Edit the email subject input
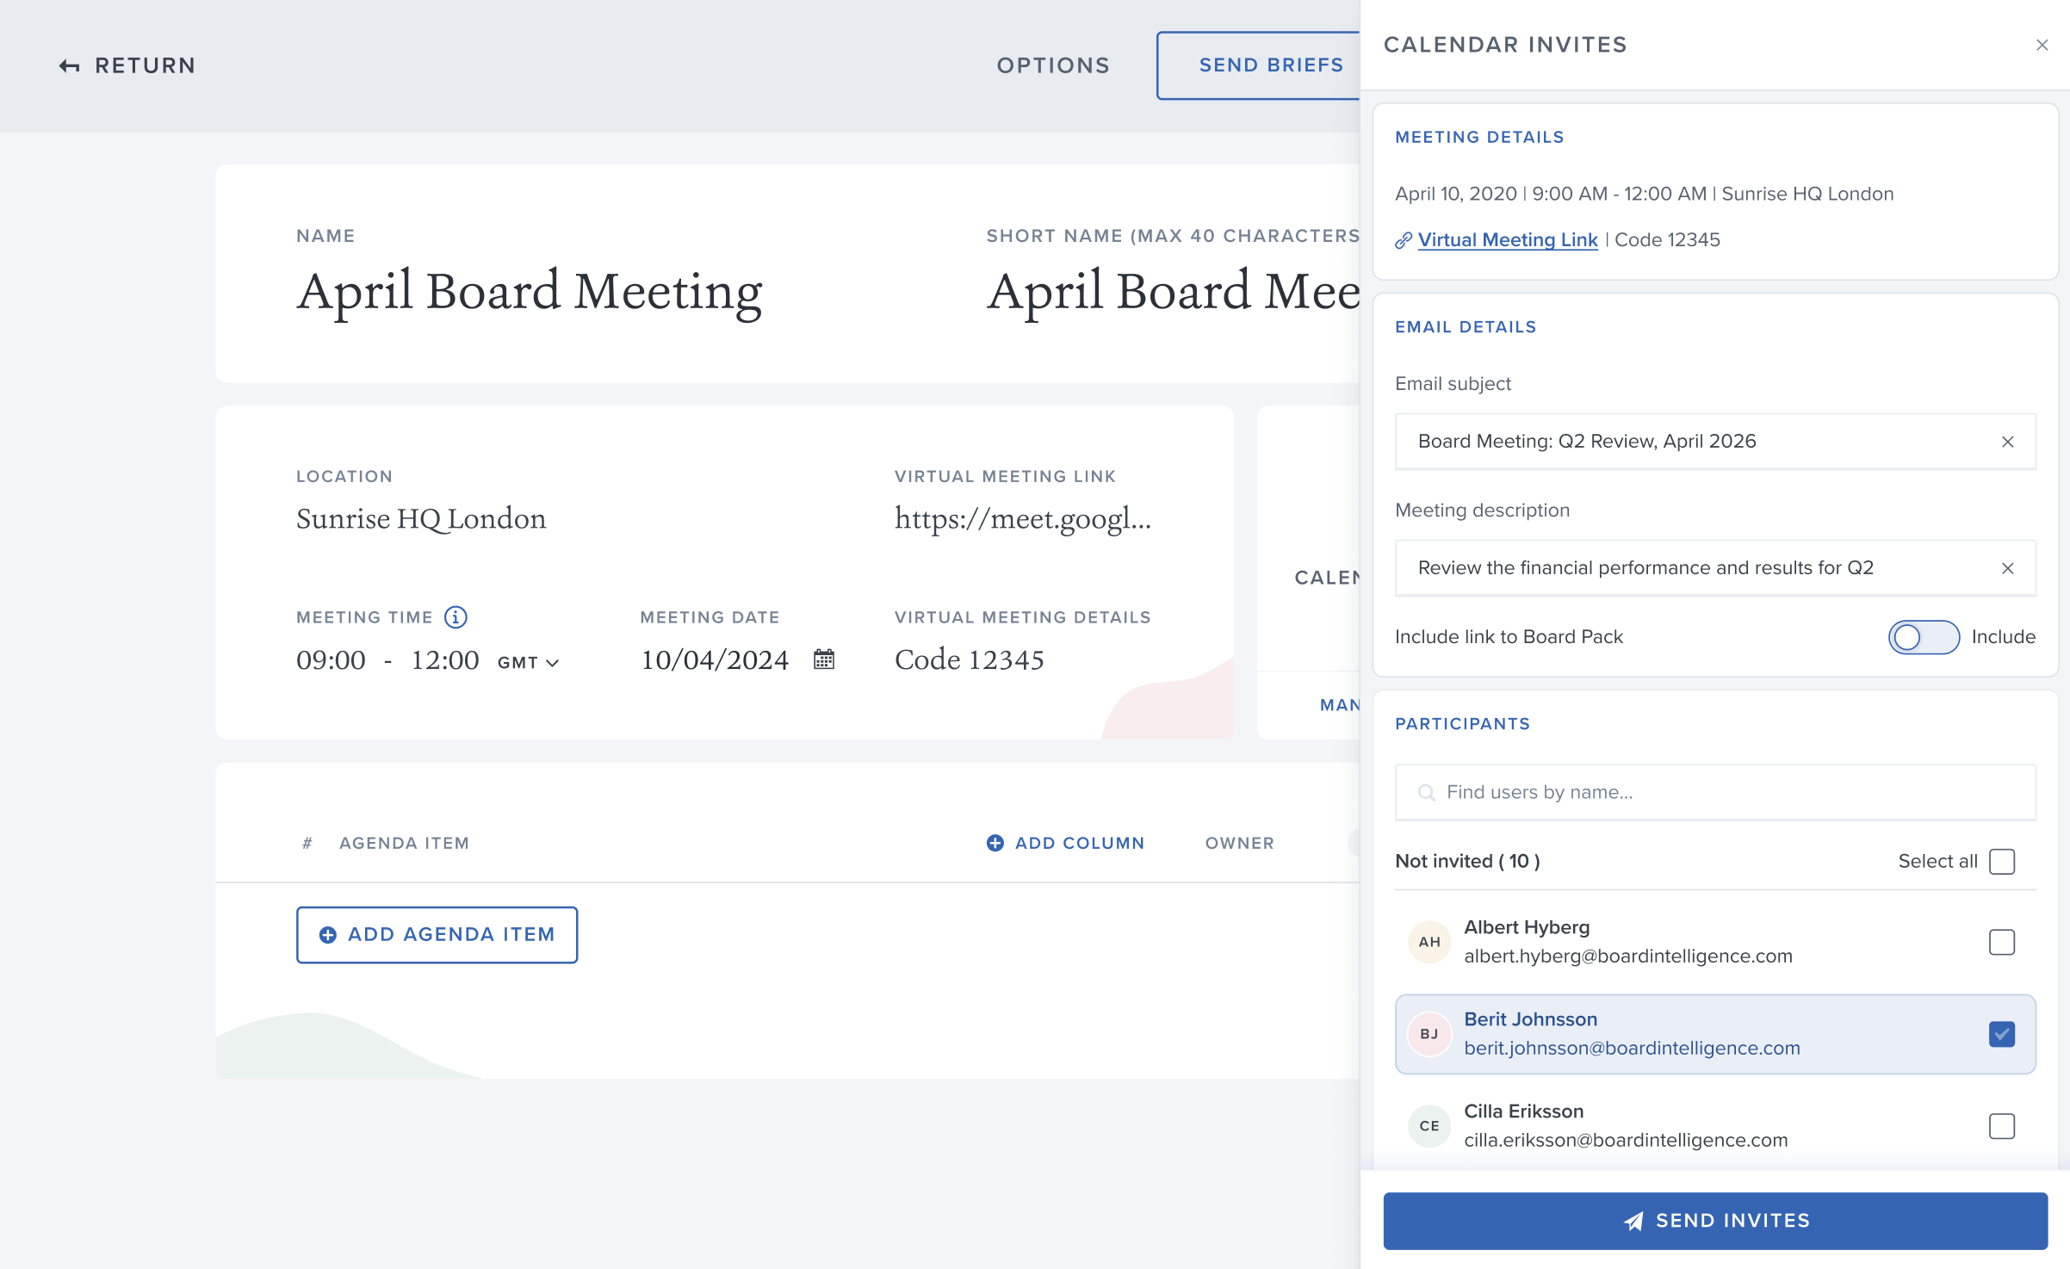This screenshot has width=2070, height=1269. pyautogui.click(x=1715, y=442)
